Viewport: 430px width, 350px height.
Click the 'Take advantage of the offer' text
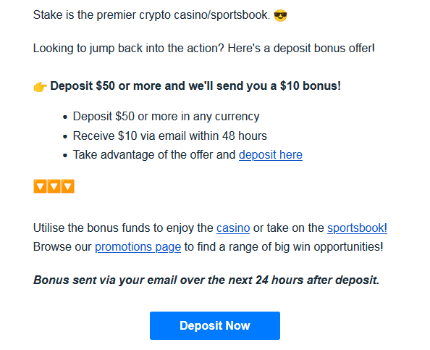(154, 155)
